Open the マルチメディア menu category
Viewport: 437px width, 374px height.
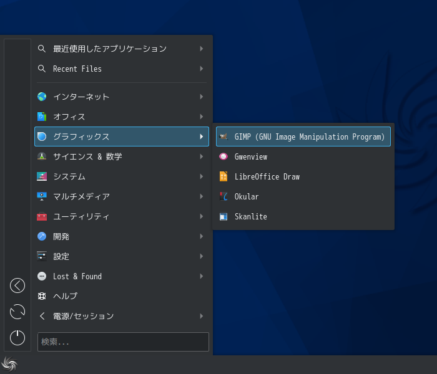[122, 196]
